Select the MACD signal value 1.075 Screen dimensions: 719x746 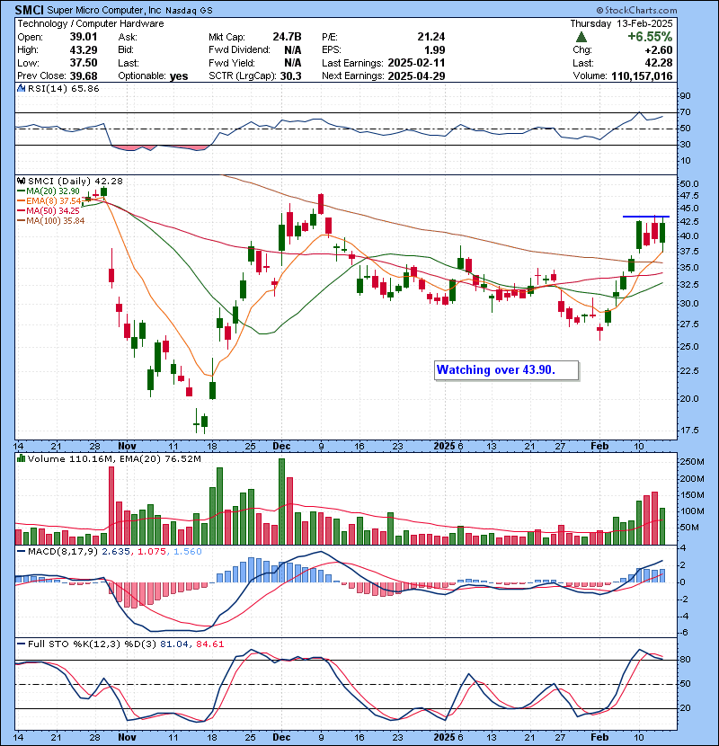point(151,552)
